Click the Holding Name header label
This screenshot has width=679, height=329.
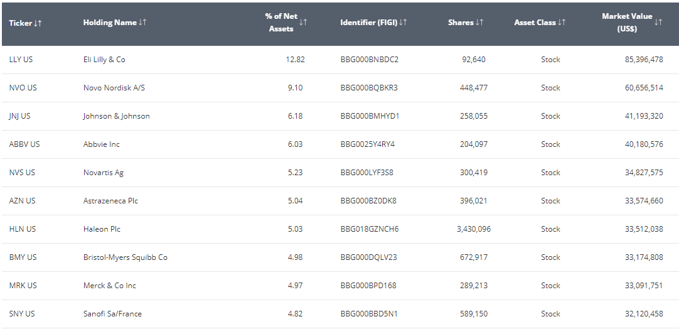point(110,23)
